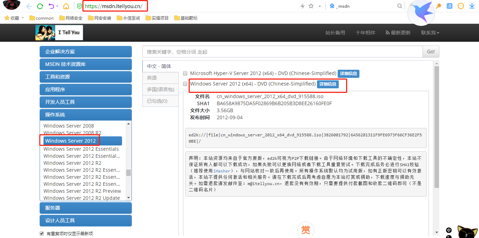Click the translate icon in the toolbar
The width and height of the screenshot is (479, 238).
pyautogui.click(x=450, y=6)
